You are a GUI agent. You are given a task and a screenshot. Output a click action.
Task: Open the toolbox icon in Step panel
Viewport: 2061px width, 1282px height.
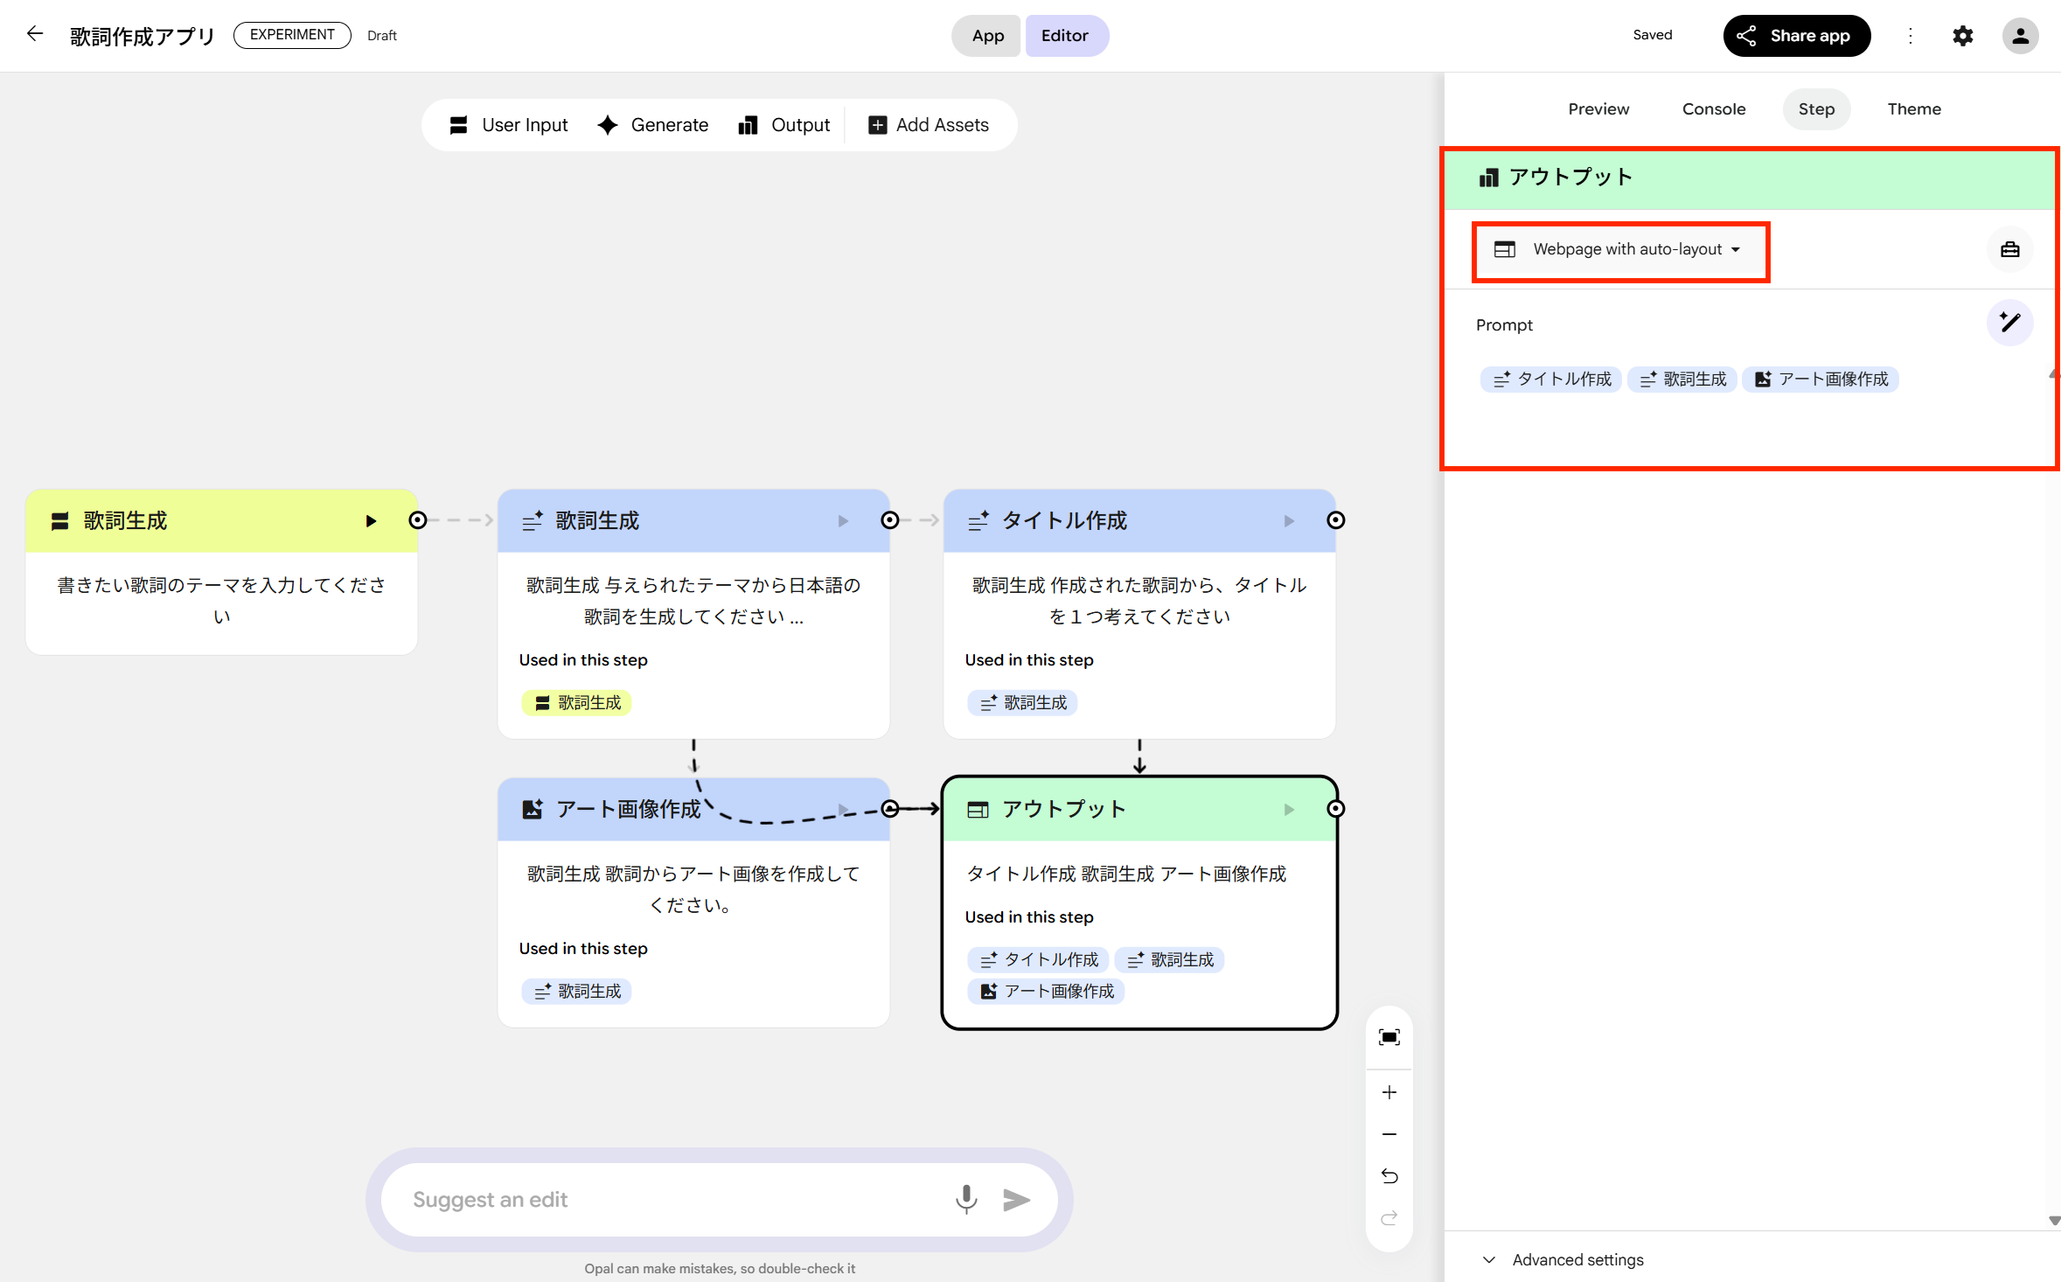pos(2009,250)
